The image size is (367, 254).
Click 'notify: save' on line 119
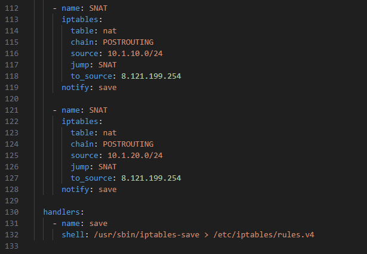pyautogui.click(x=89, y=88)
